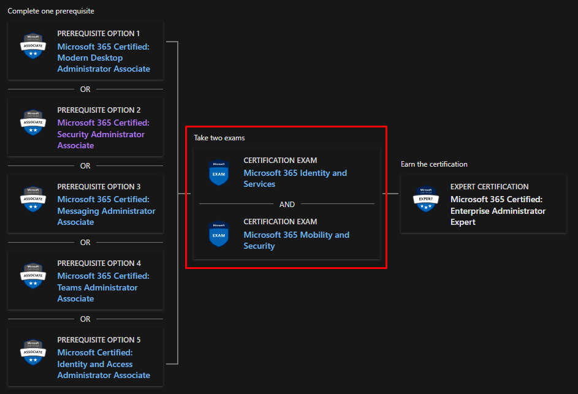Follow the Messaging Administrator Associate link
578x394 pixels.
pyautogui.click(x=106, y=211)
